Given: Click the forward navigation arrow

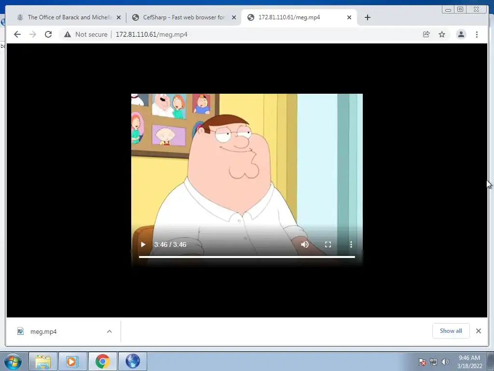Looking at the screenshot, I should (x=33, y=34).
